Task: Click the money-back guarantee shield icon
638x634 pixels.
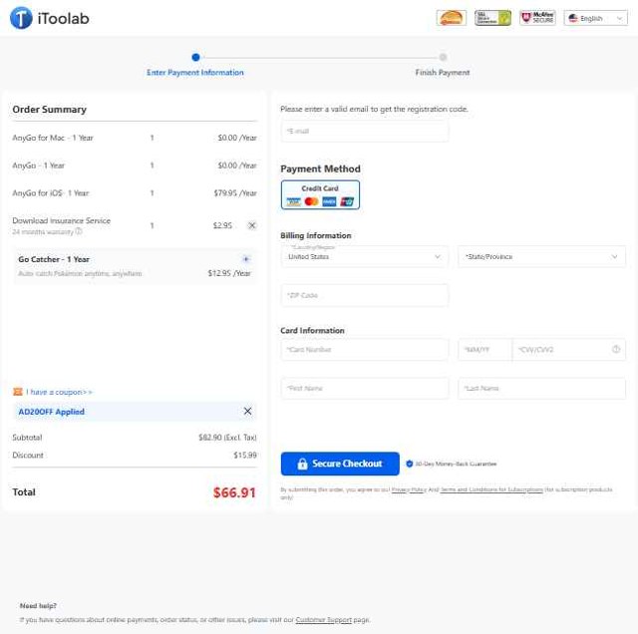Action: [410, 464]
